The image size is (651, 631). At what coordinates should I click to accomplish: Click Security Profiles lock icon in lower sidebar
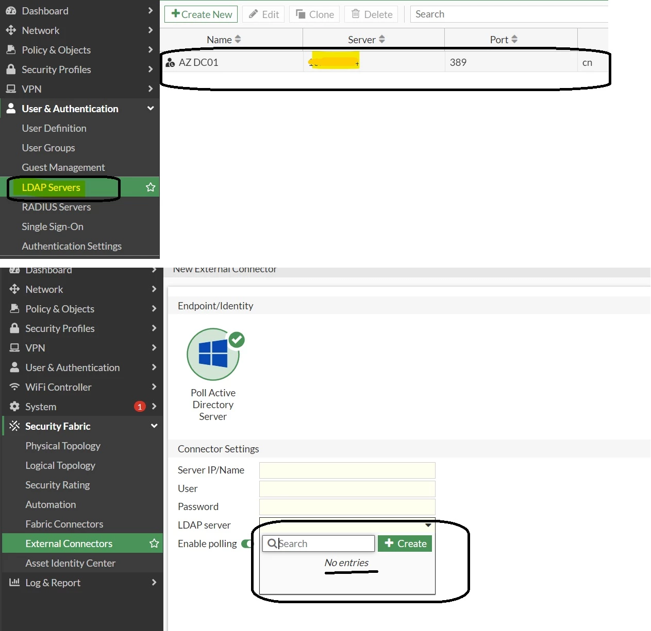click(14, 328)
